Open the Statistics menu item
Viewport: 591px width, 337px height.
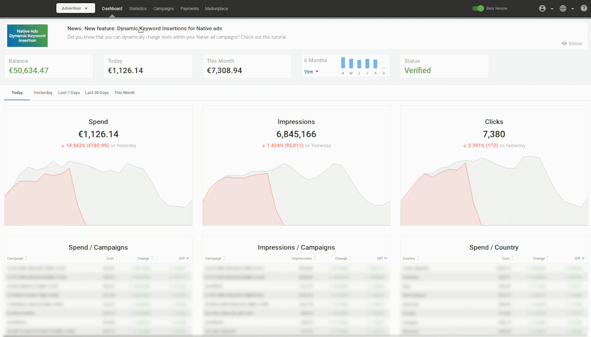coord(138,9)
